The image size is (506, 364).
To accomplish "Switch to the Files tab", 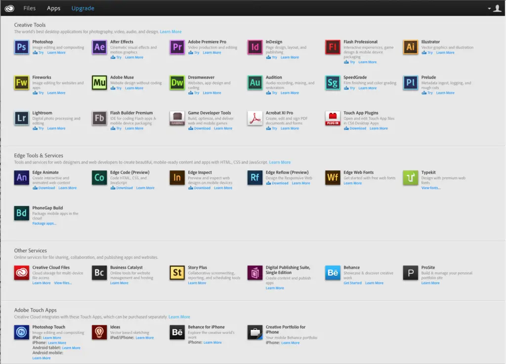I will pyautogui.click(x=30, y=8).
